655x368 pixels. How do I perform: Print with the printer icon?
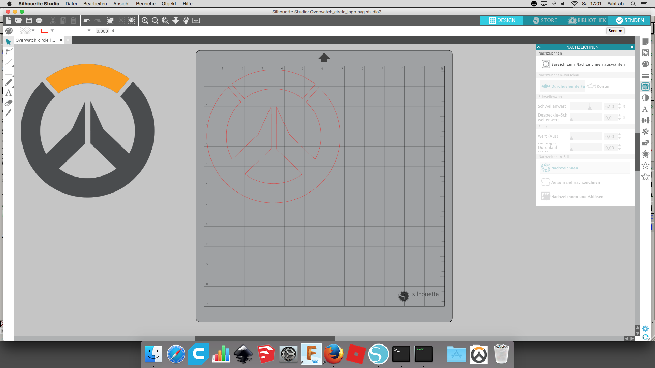click(x=39, y=20)
